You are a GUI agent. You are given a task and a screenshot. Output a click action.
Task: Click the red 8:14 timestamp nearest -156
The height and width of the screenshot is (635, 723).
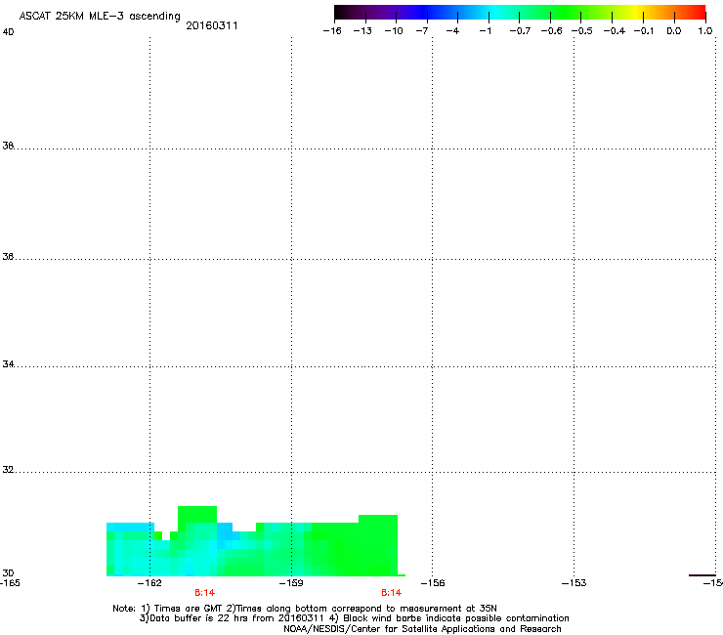pos(391,593)
